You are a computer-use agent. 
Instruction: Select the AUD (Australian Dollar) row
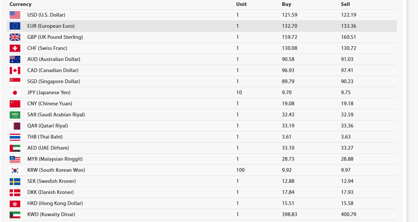click(202, 59)
